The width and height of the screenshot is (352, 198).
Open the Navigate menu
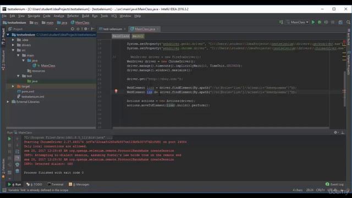point(34,16)
